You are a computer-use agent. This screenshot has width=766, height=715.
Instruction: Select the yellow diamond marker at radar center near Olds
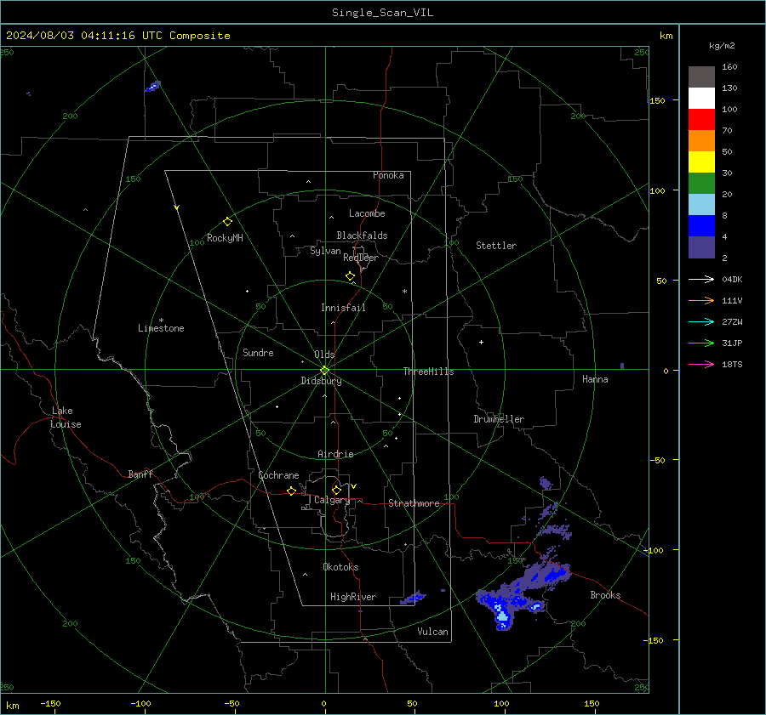click(x=324, y=371)
